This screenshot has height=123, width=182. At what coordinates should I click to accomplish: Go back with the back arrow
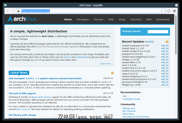(8, 11)
